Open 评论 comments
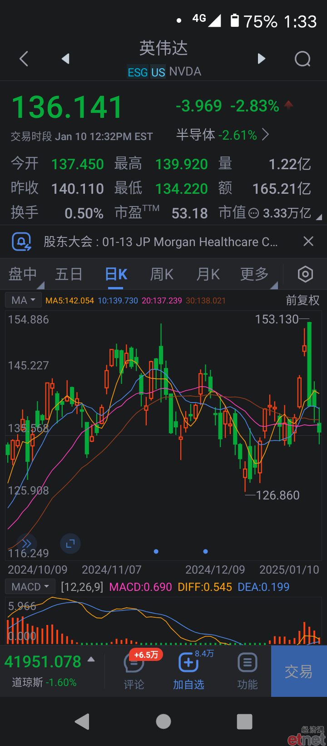 pos(134,671)
